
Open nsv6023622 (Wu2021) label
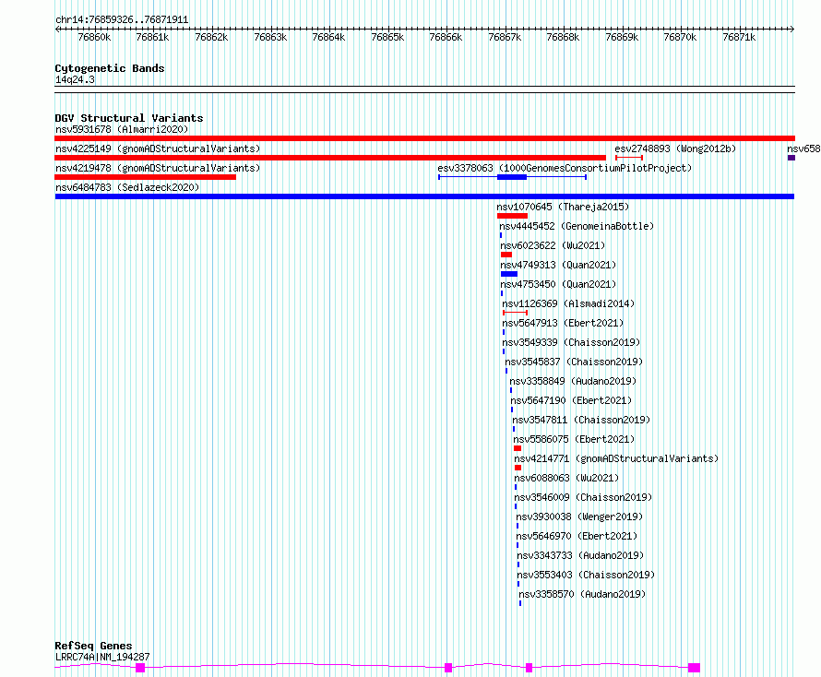pyautogui.click(x=553, y=245)
